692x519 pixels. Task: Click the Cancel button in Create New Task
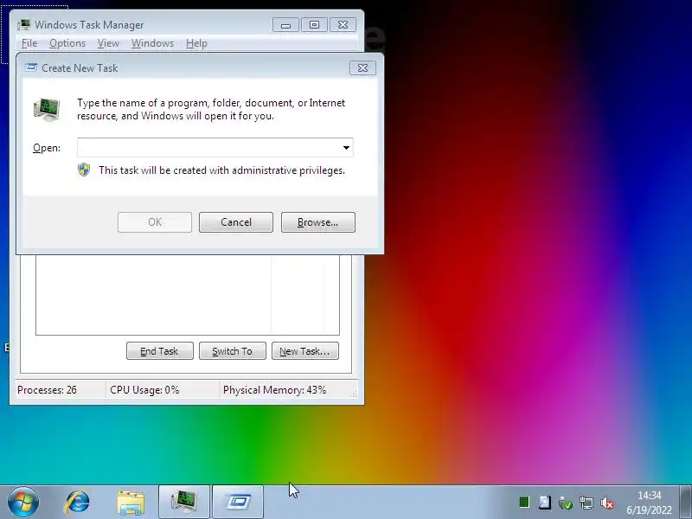point(236,222)
